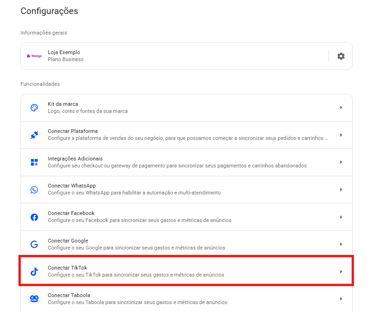The width and height of the screenshot is (371, 312).
Task: Click 'Logo, cores e fontes da sua marca'
Action: coord(88,111)
